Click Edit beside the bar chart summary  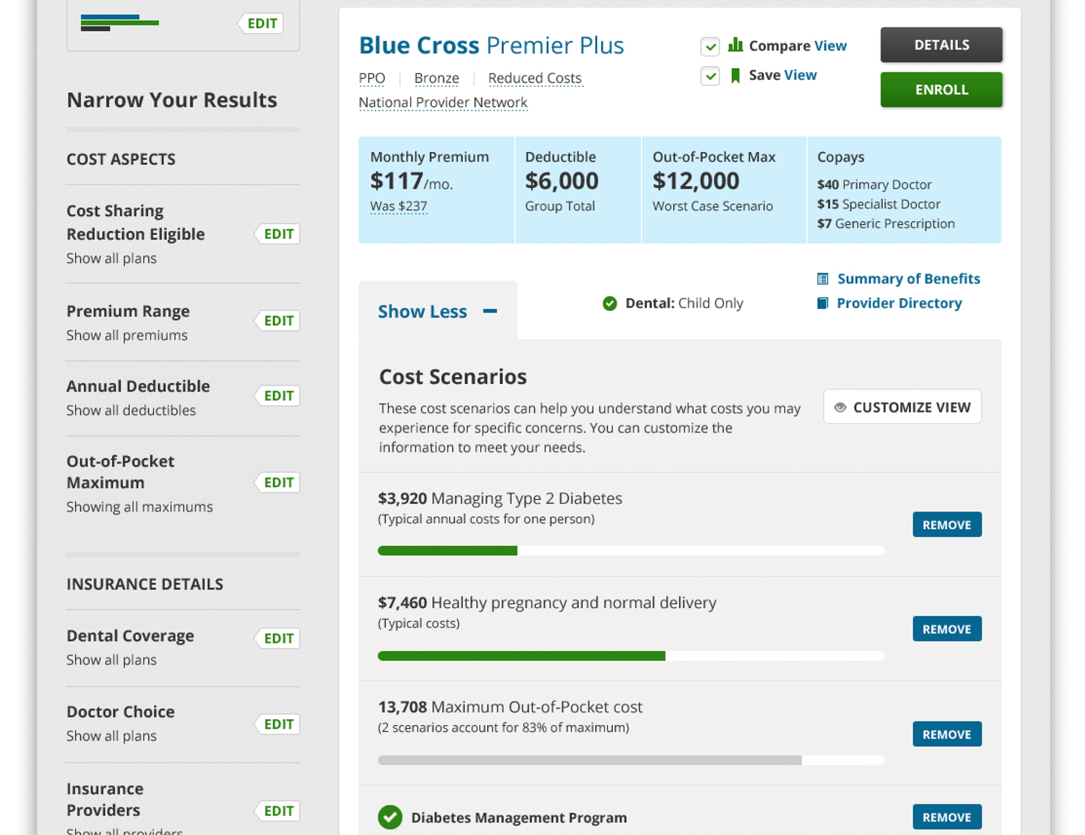coord(261,23)
